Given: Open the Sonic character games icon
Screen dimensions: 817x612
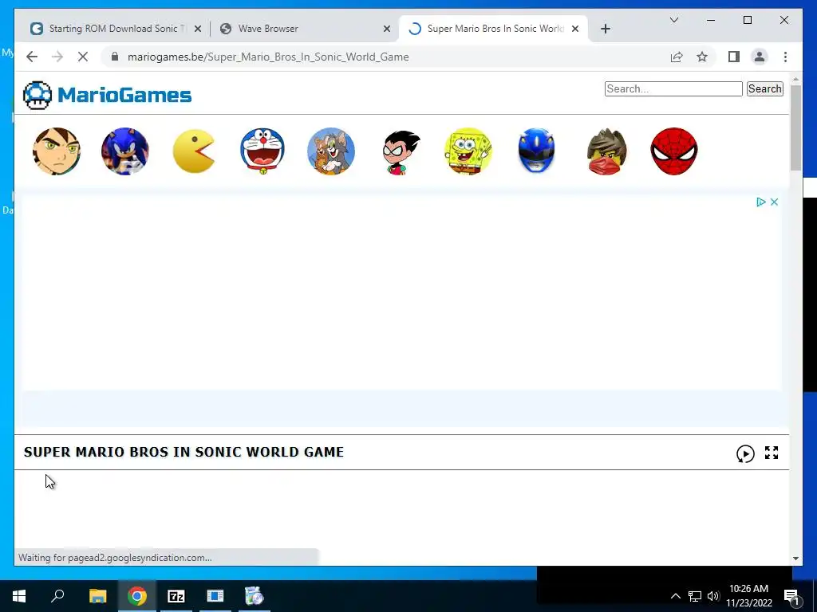Looking at the screenshot, I should pyautogui.click(x=125, y=151).
